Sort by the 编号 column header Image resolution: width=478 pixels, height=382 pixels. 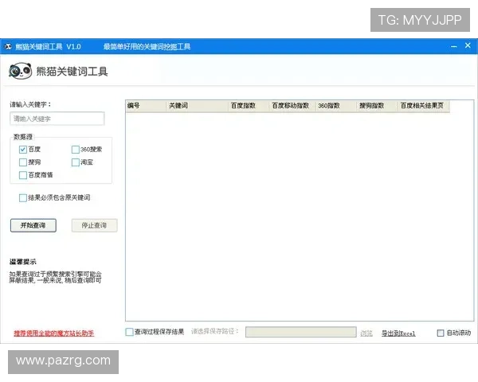[146, 106]
